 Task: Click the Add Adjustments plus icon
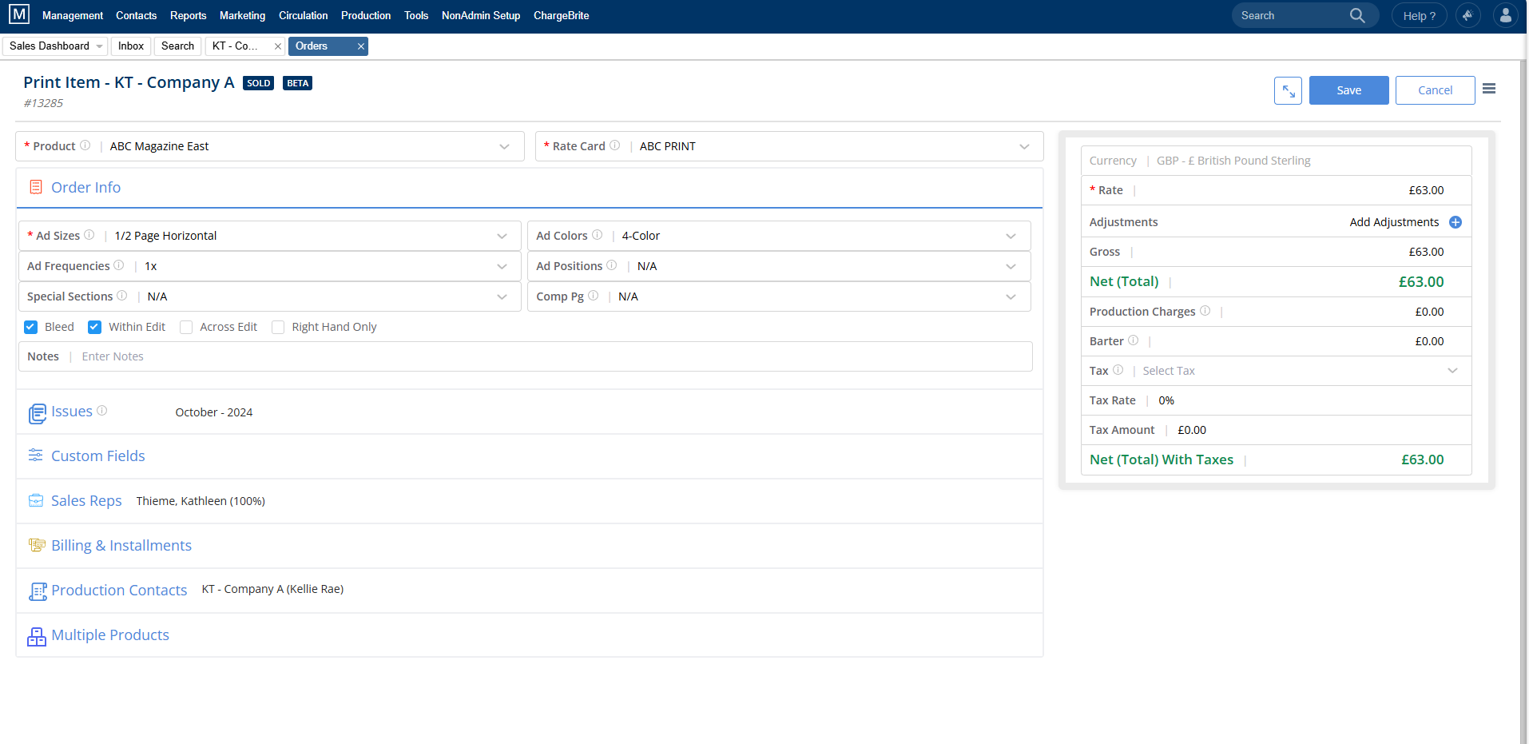pos(1456,222)
